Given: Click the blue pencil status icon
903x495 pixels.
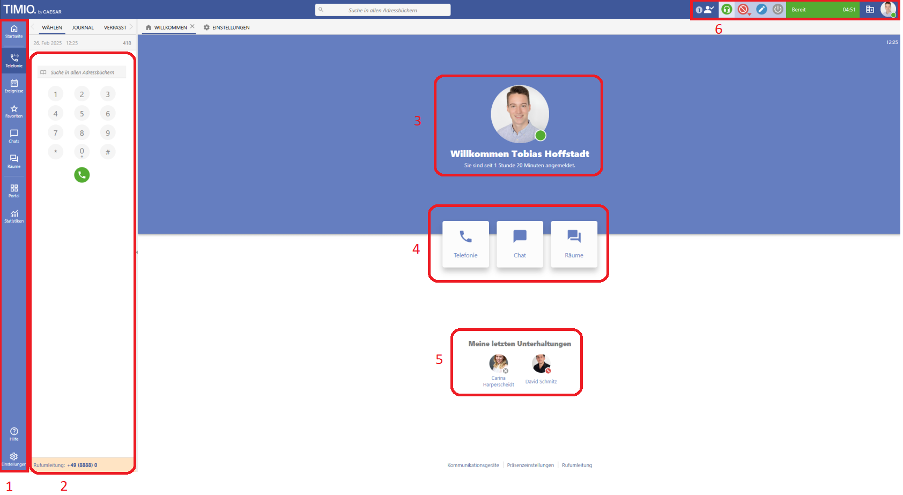Looking at the screenshot, I should (761, 9).
